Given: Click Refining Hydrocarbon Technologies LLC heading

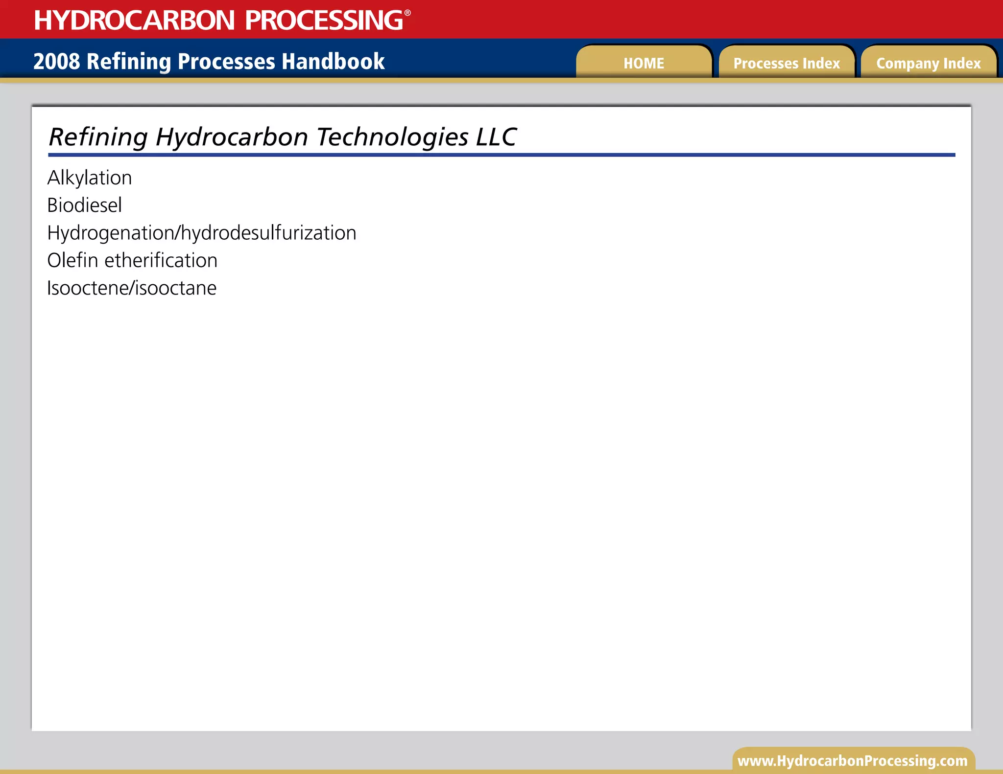Looking at the screenshot, I should (x=283, y=137).
